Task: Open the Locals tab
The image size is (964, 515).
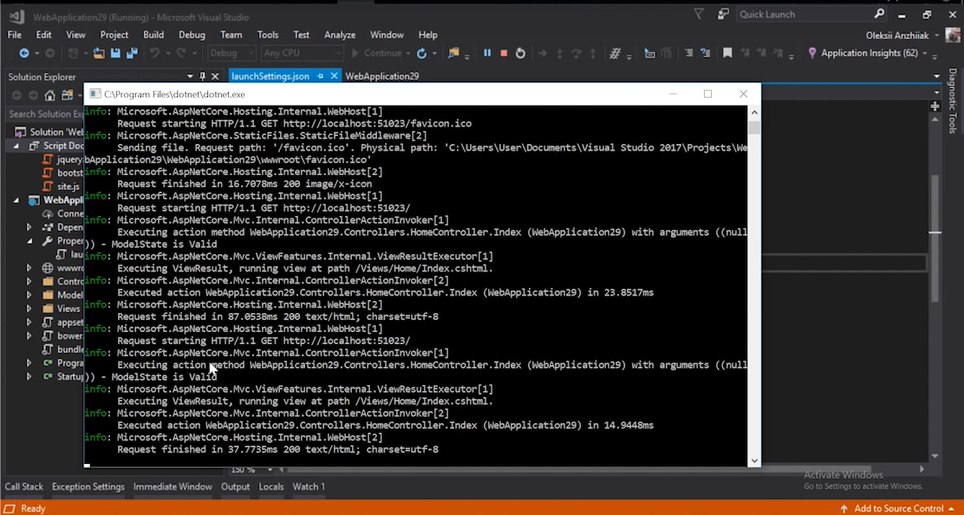Action: pyautogui.click(x=271, y=486)
